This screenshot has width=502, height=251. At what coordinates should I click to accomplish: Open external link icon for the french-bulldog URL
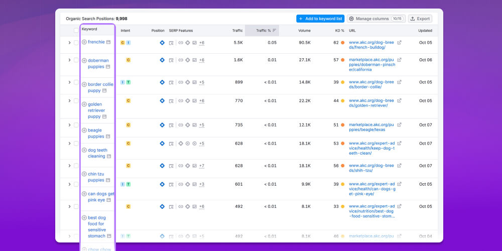[x=400, y=43]
